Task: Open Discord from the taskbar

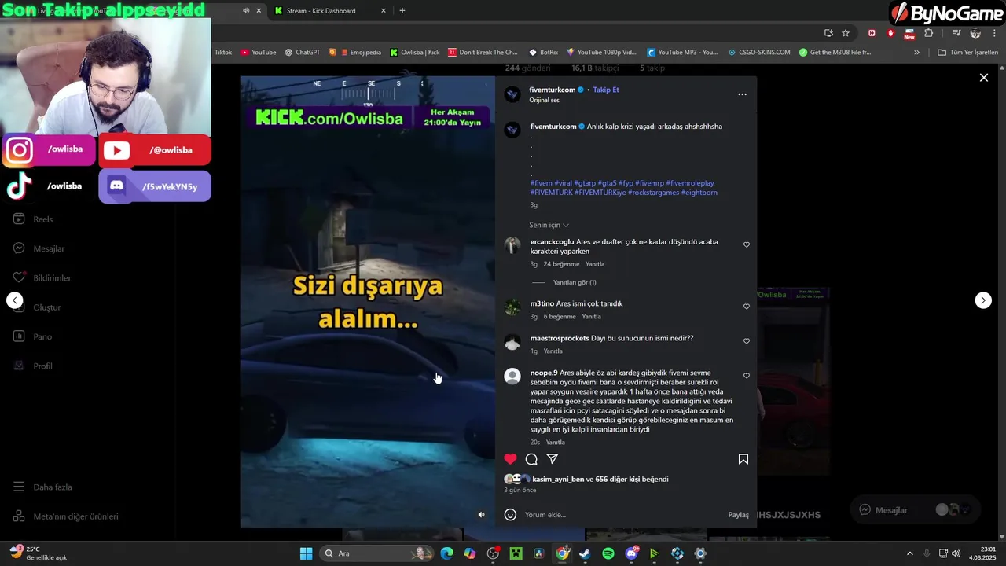Action: point(632,553)
